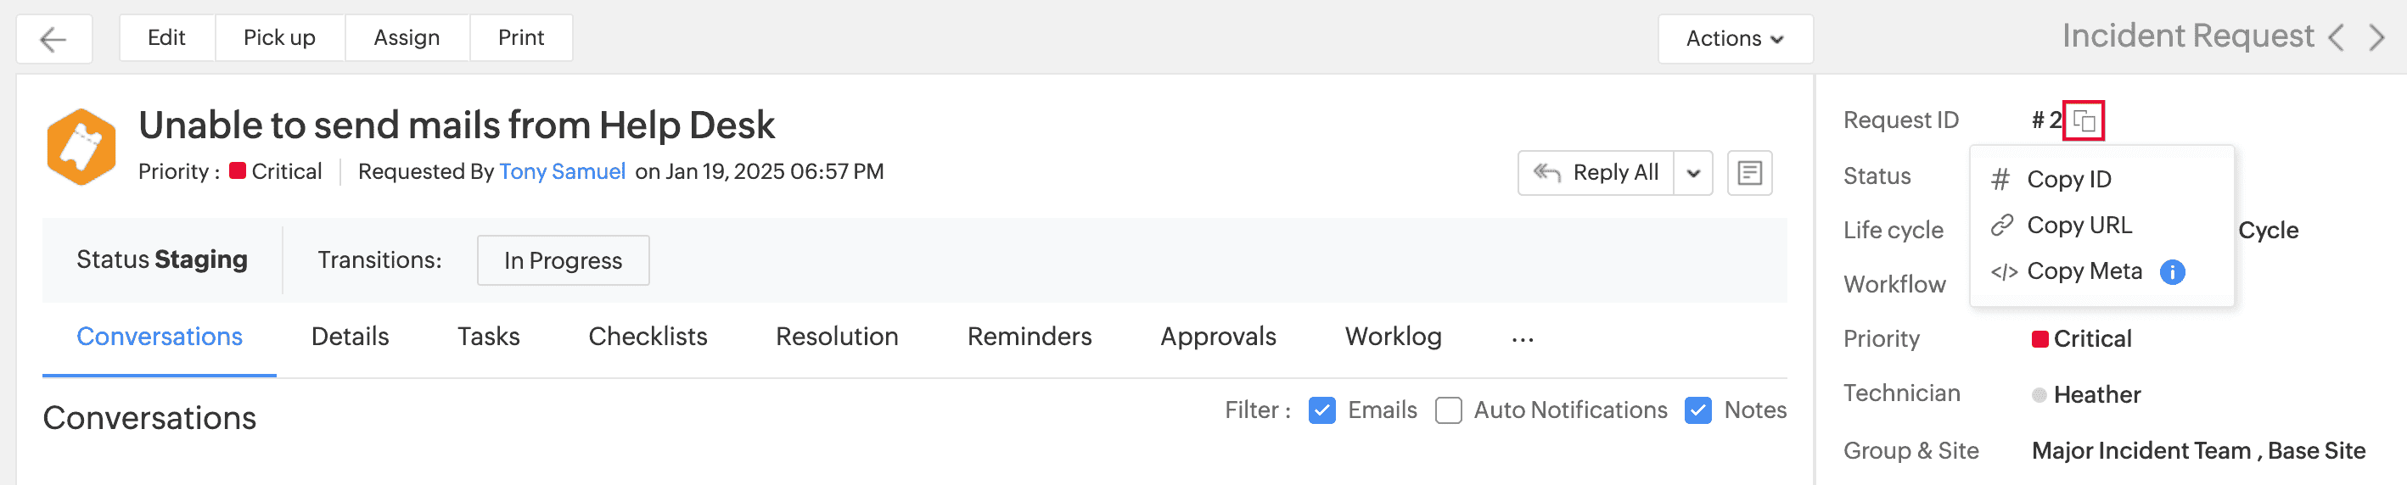Click the back arrow icon
2407x485 pixels.
pyautogui.click(x=53, y=39)
